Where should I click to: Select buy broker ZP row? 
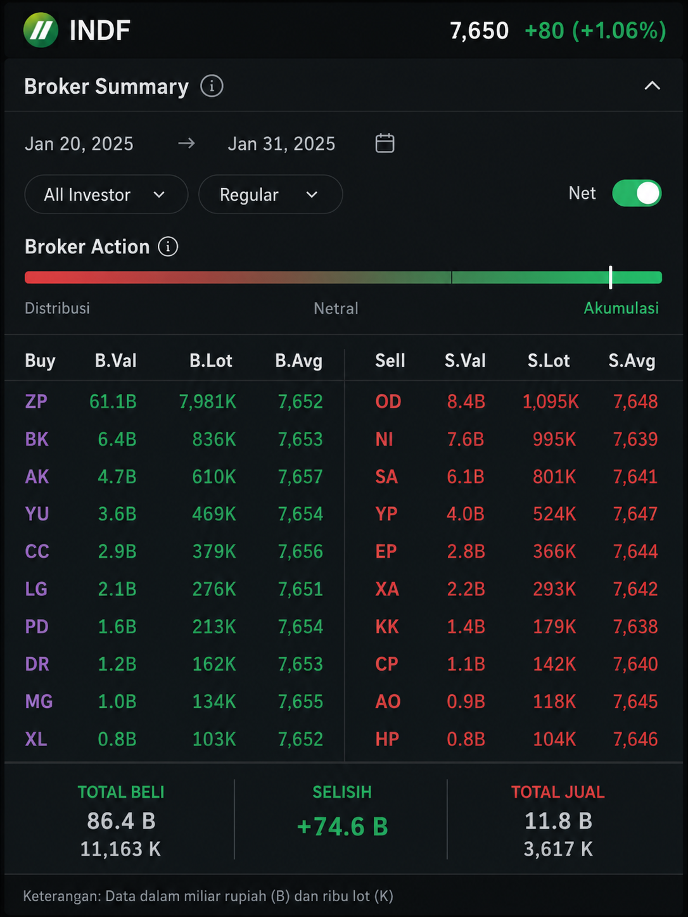point(174,401)
